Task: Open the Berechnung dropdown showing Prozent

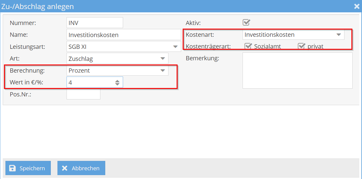Action: pos(163,70)
